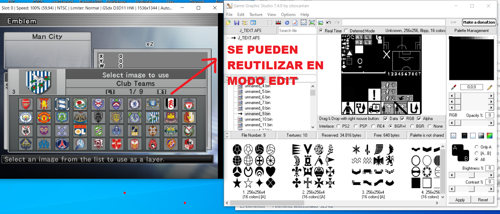Screen dimensions: 500x214
Task: Click the black gradient palette icon
Action: (x=464, y=136)
